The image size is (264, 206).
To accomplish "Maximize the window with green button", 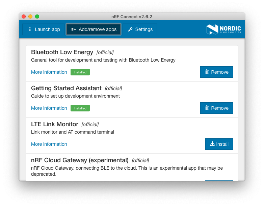I will tap(37, 16).
